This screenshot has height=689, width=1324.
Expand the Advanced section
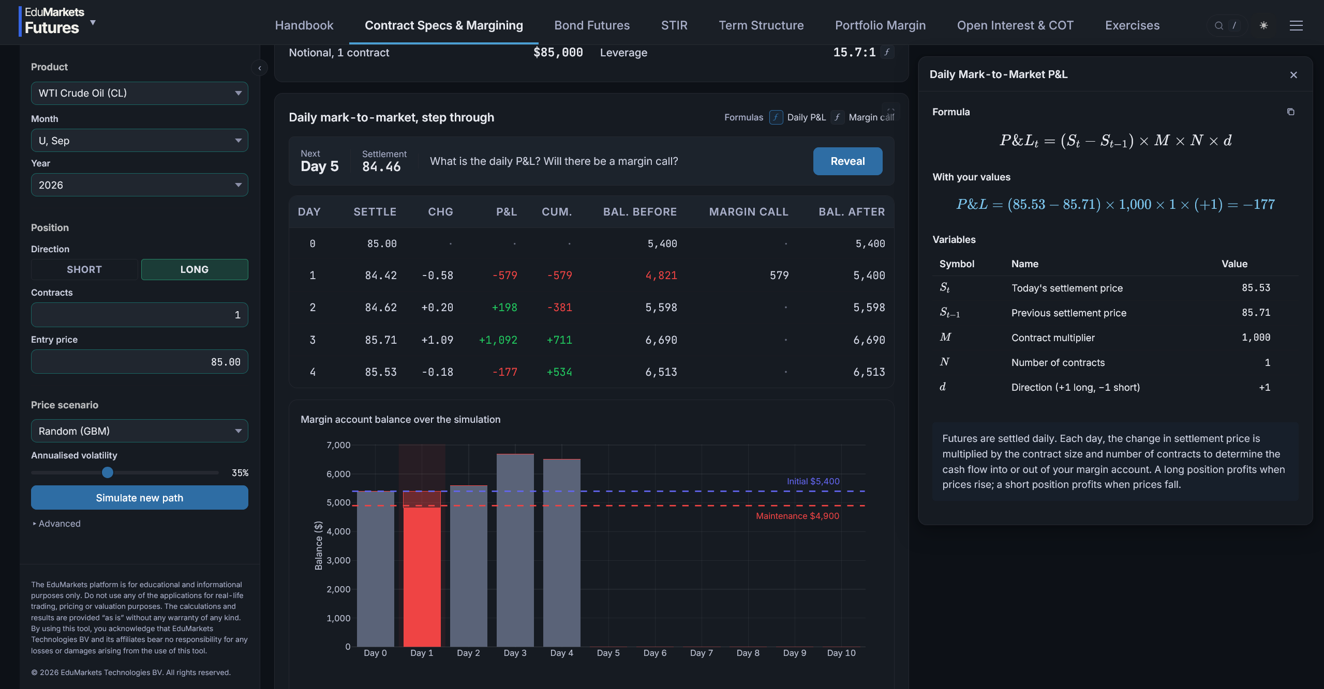(x=56, y=524)
